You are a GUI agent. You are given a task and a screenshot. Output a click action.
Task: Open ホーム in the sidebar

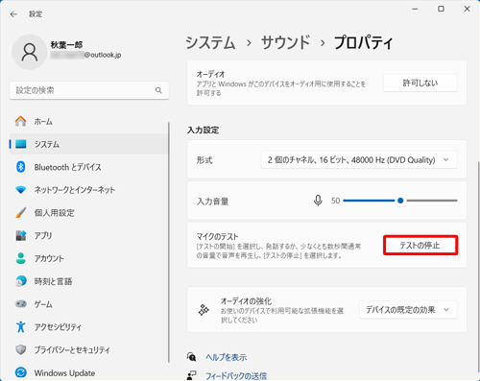tap(88, 121)
